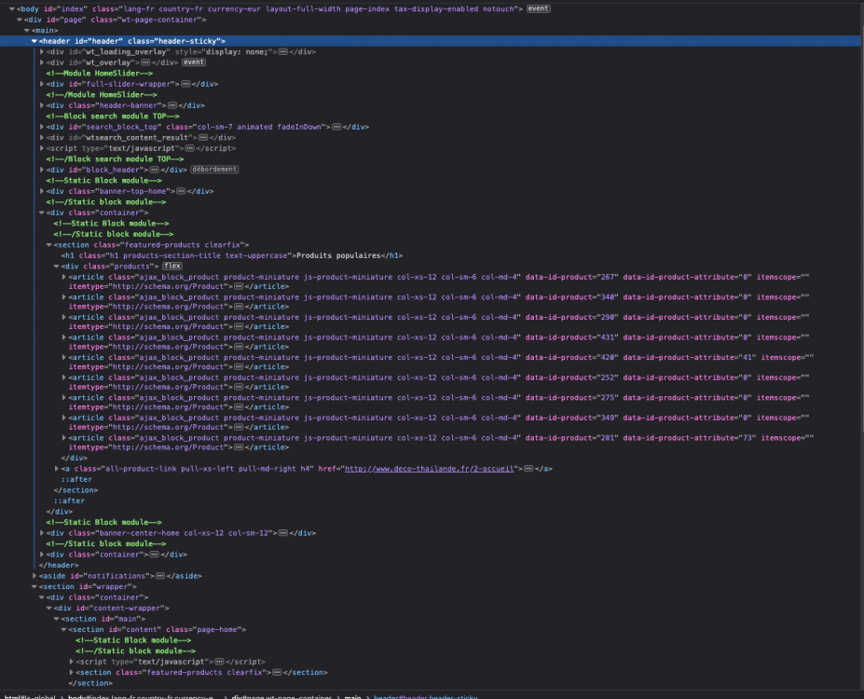The image size is (864, 699).
Task: Collapse the products flex div
Action: tap(56, 266)
